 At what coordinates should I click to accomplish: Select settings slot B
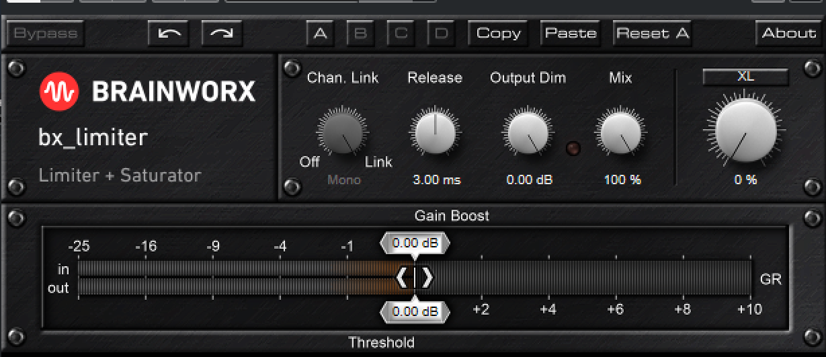tap(361, 33)
